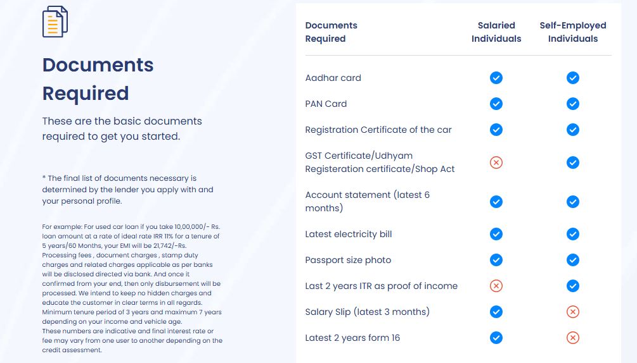
Task: Click the Salaried Individuals column header
Action: 496,32
